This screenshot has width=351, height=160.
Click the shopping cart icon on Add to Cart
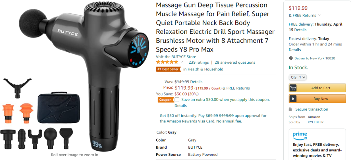[x=293, y=88]
